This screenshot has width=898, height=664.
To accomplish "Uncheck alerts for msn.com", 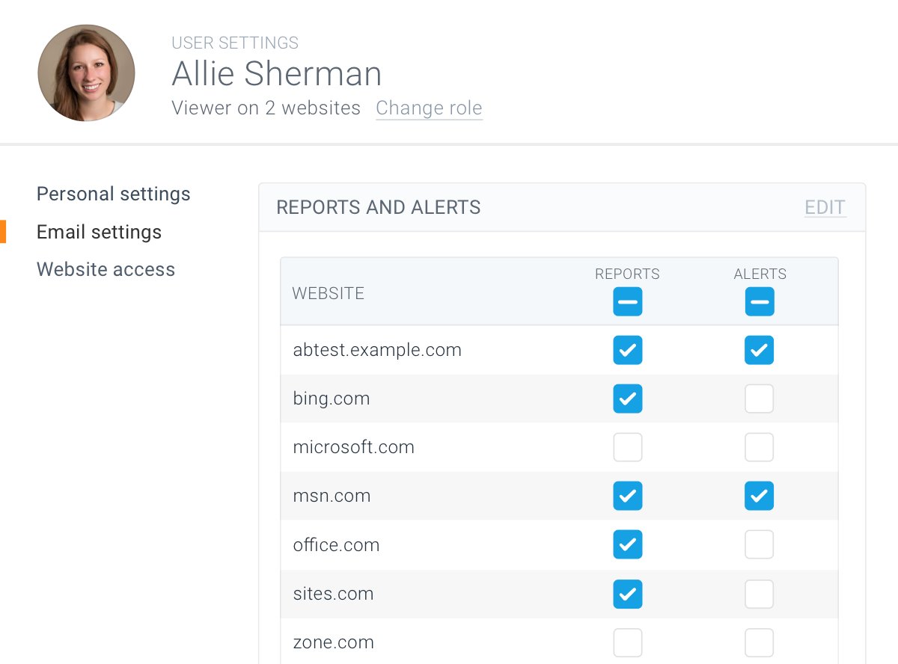I will [x=760, y=496].
